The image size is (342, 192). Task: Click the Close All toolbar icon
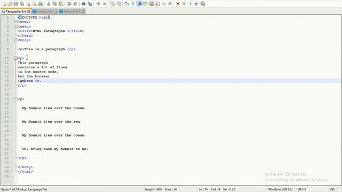pyautogui.click(x=34, y=4)
